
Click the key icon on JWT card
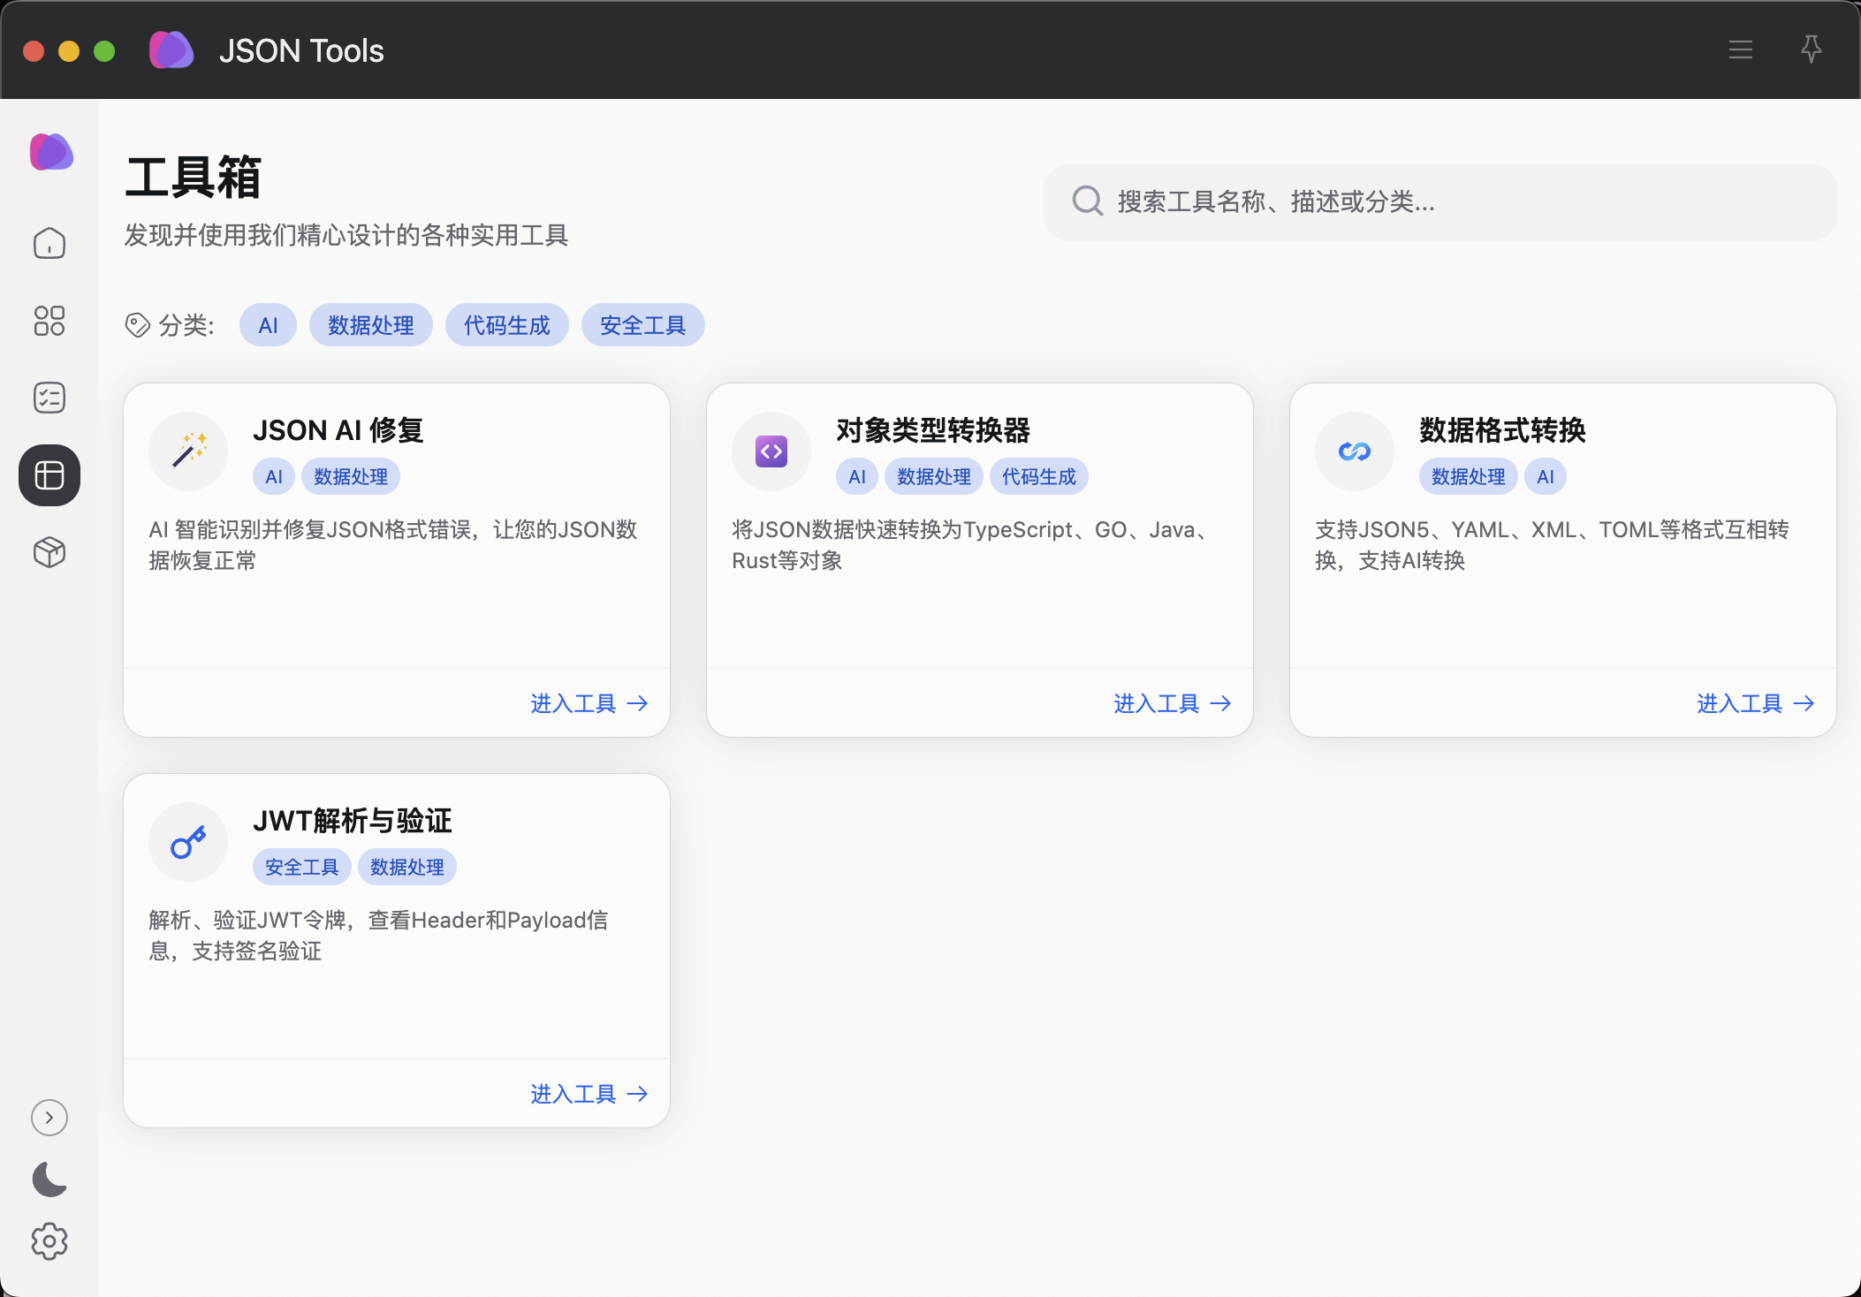tap(188, 842)
